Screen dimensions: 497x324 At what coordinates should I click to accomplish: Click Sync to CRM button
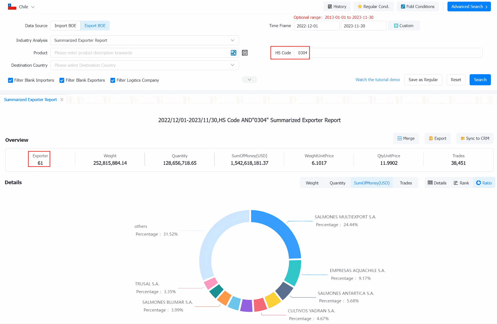pyautogui.click(x=475, y=138)
